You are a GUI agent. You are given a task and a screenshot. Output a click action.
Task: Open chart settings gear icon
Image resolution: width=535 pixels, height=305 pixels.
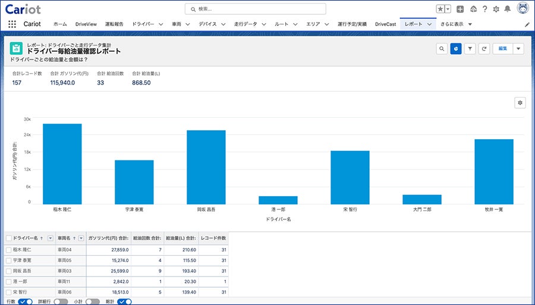520,103
